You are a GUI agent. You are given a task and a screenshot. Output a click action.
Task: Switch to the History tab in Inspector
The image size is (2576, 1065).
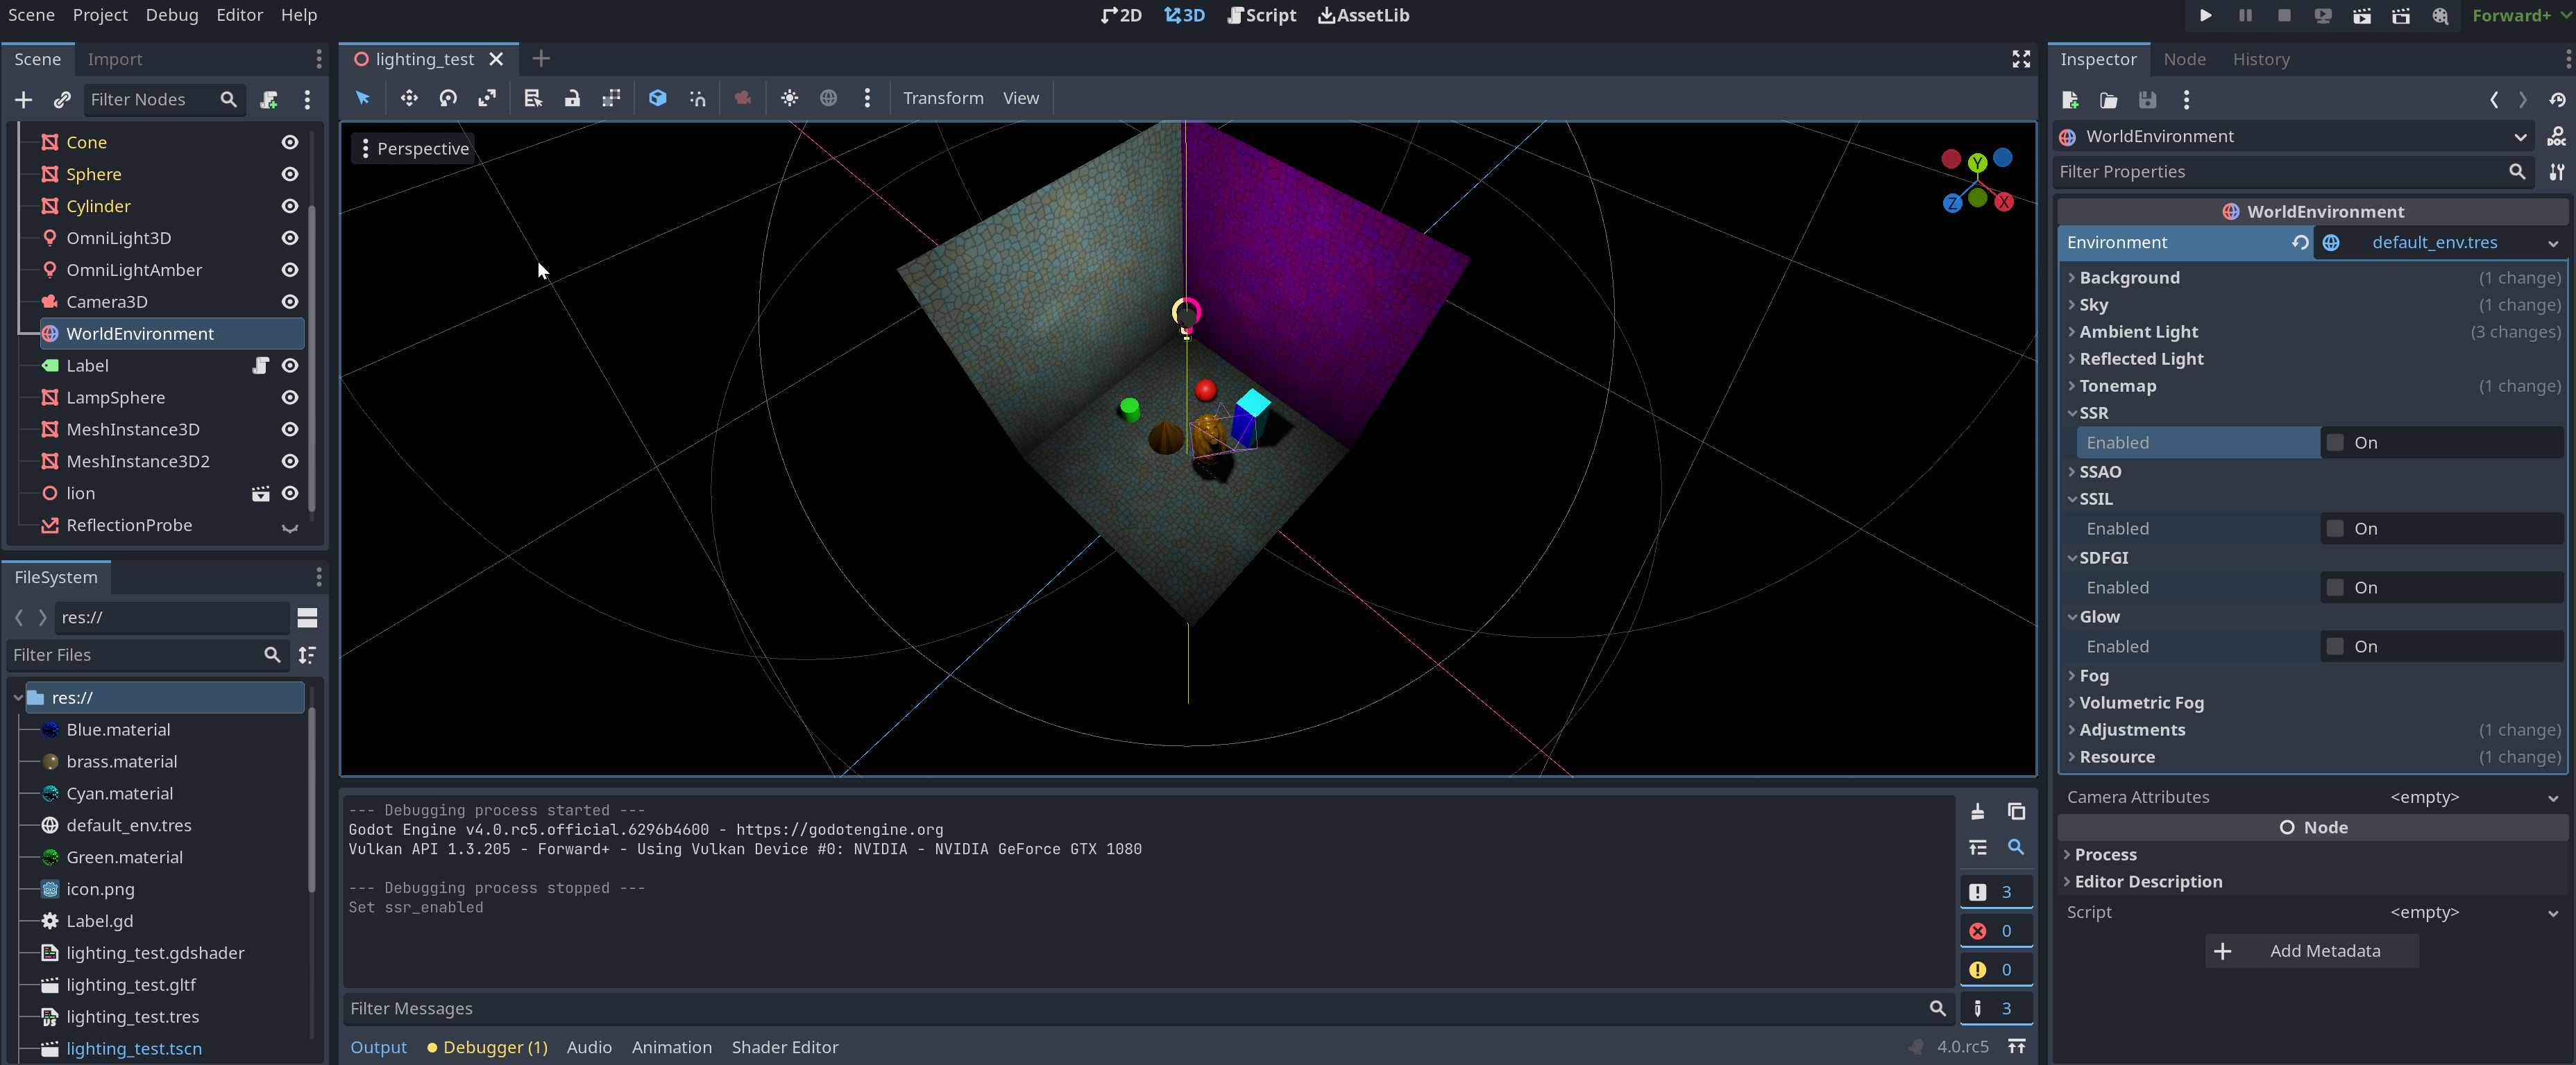pyautogui.click(x=2262, y=59)
